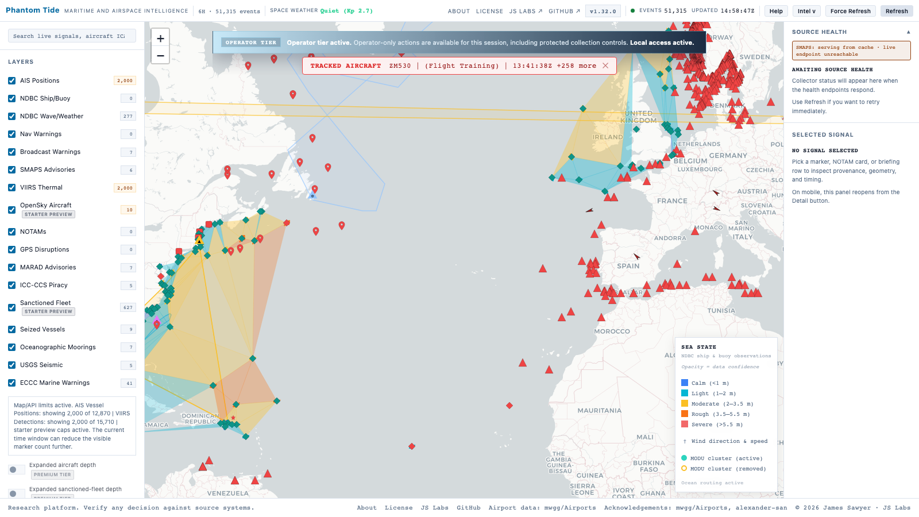Zoom out of the map
919x517 pixels.
point(160,56)
